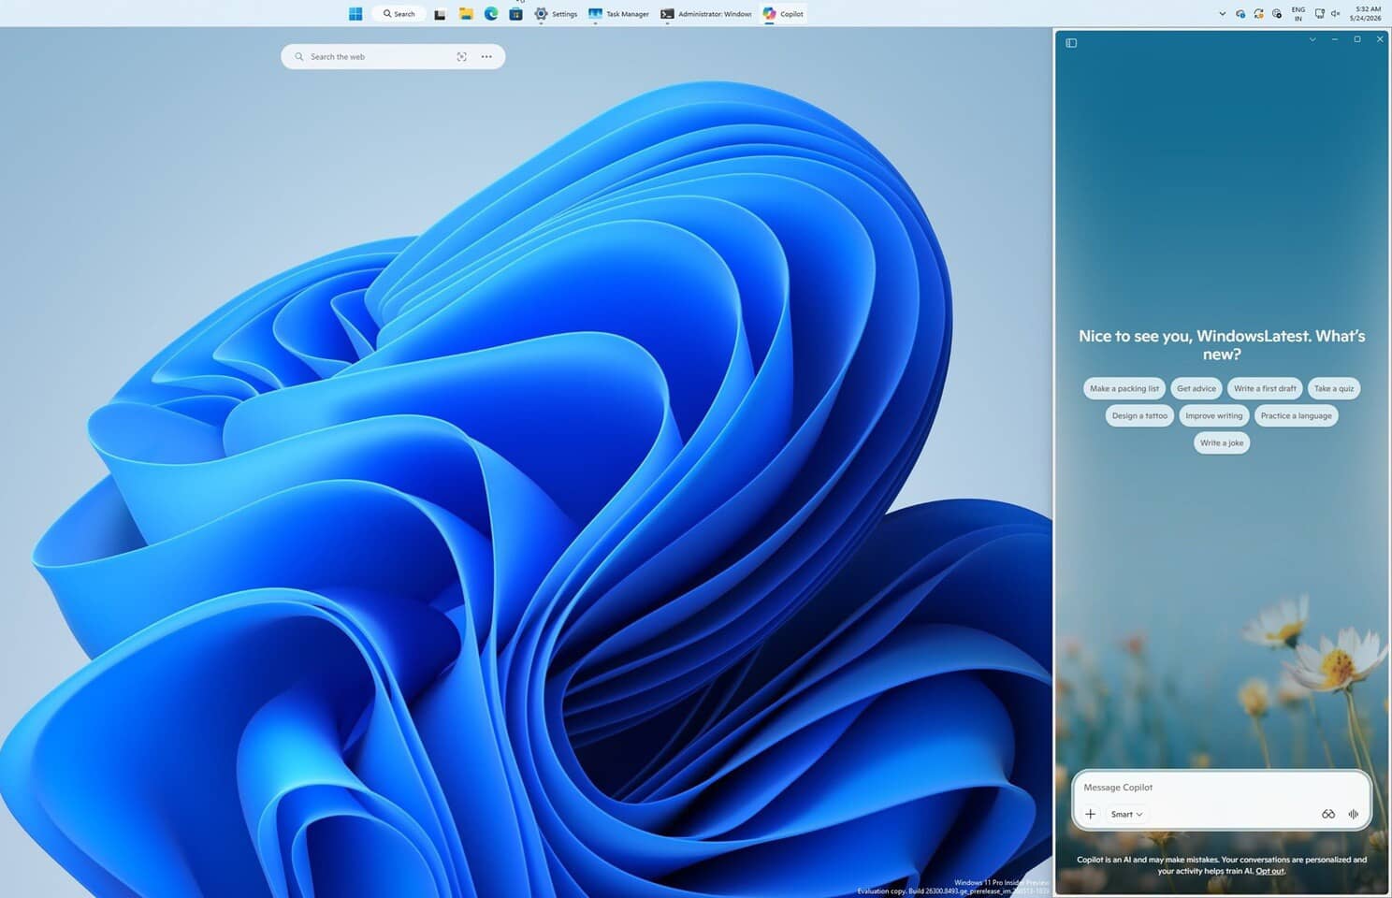This screenshot has width=1392, height=898.
Task: Close the Copilot window
Action: pos(1380,39)
